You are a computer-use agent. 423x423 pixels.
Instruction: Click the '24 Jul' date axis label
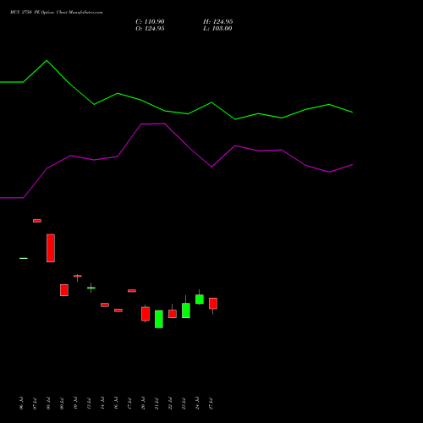point(197,404)
